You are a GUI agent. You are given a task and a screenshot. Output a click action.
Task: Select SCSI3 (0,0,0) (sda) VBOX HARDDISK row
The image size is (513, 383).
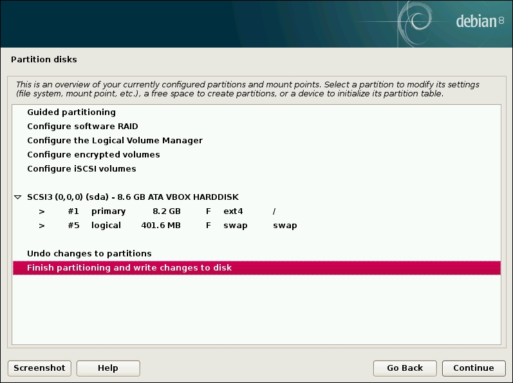pyautogui.click(x=256, y=197)
